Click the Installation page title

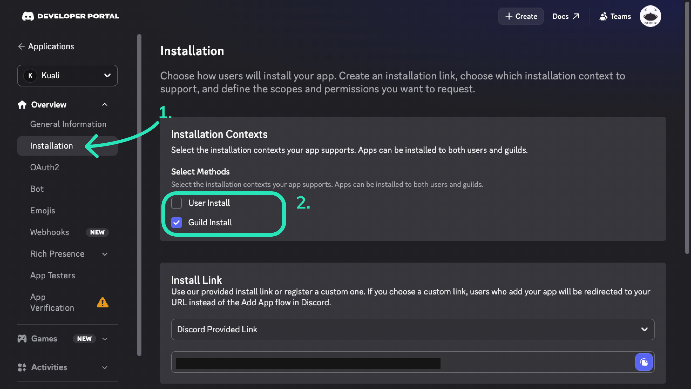(x=192, y=51)
